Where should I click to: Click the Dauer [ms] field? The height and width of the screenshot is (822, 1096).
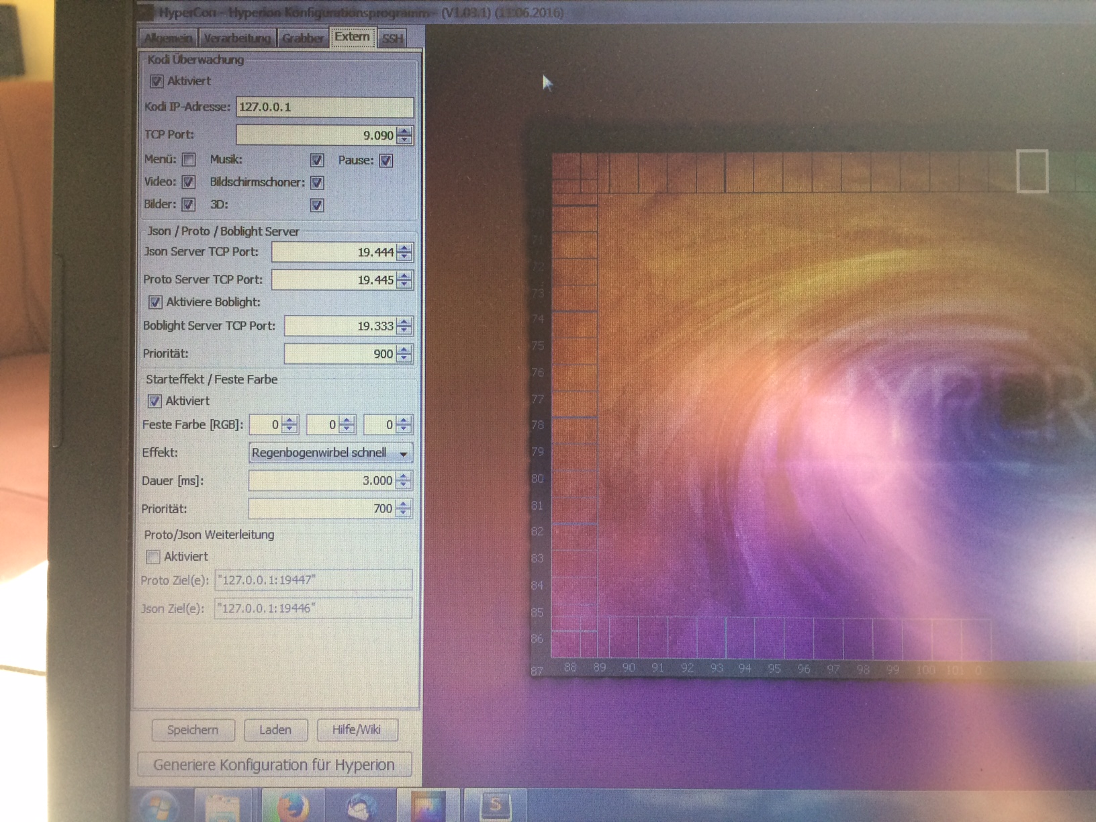[x=322, y=481]
